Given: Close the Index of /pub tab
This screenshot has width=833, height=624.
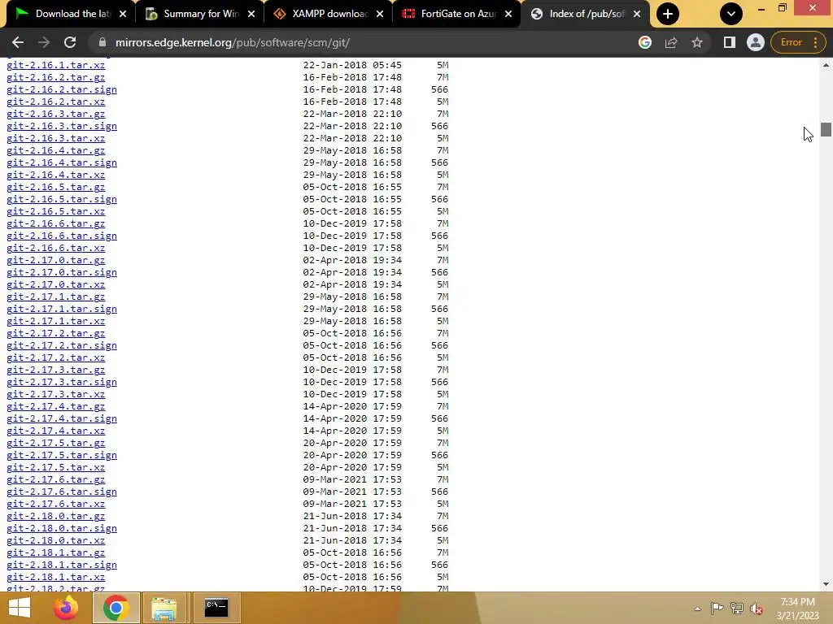Looking at the screenshot, I should (637, 14).
